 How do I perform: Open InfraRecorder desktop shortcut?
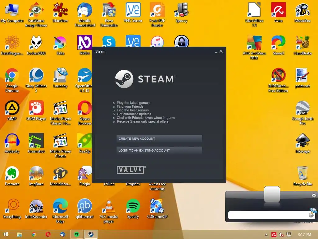click(x=36, y=209)
